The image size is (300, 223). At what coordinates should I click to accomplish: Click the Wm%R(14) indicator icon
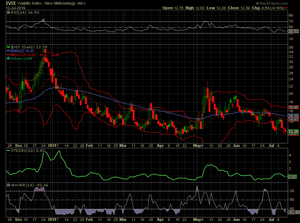[8, 185]
